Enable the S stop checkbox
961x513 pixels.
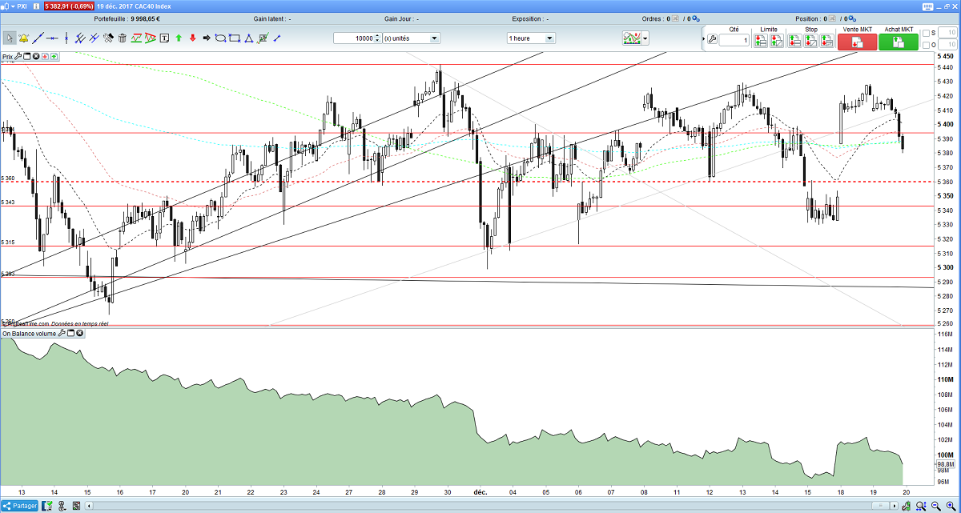click(x=926, y=33)
